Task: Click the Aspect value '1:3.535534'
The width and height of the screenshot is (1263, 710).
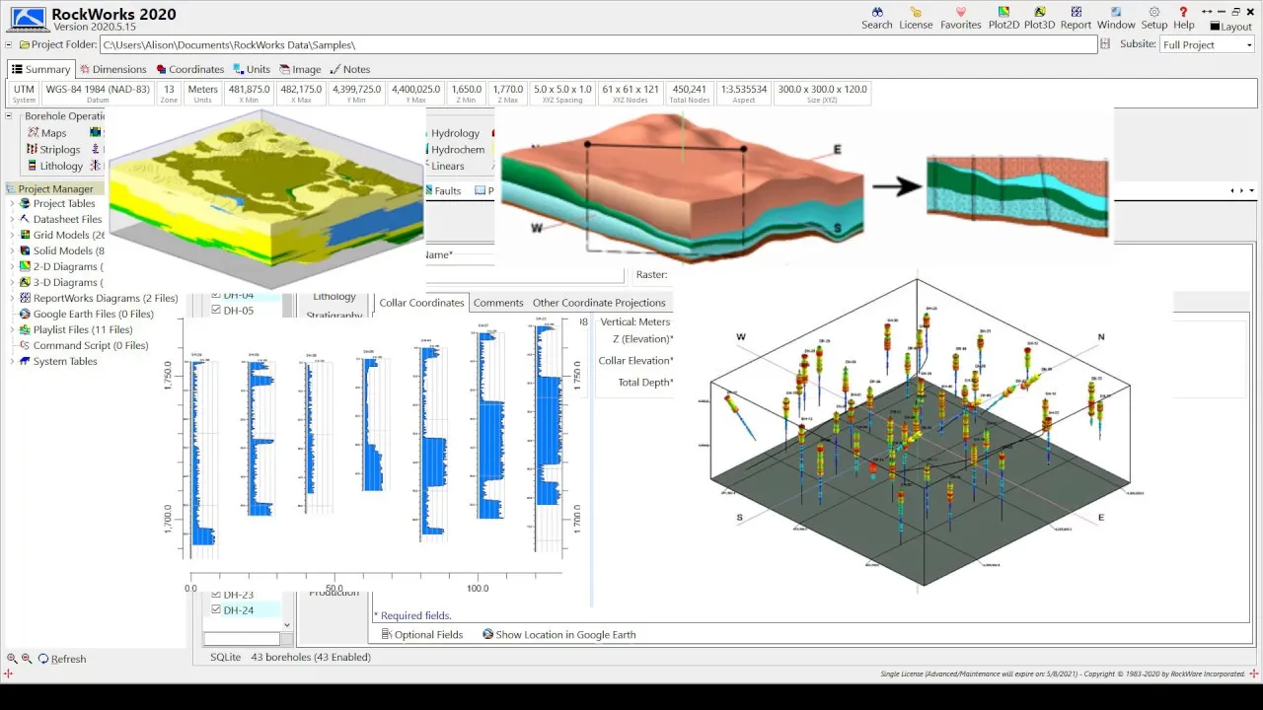Action: pyautogui.click(x=744, y=90)
